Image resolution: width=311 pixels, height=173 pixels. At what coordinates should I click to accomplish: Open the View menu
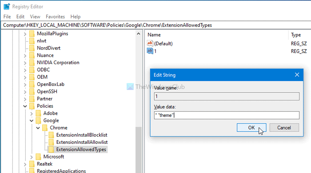point(35,16)
